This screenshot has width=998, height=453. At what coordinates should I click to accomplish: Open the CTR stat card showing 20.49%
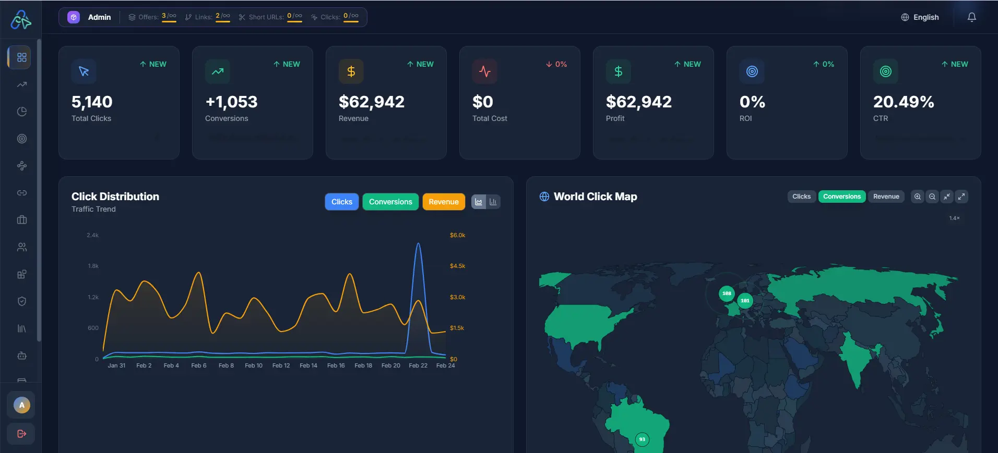(920, 103)
